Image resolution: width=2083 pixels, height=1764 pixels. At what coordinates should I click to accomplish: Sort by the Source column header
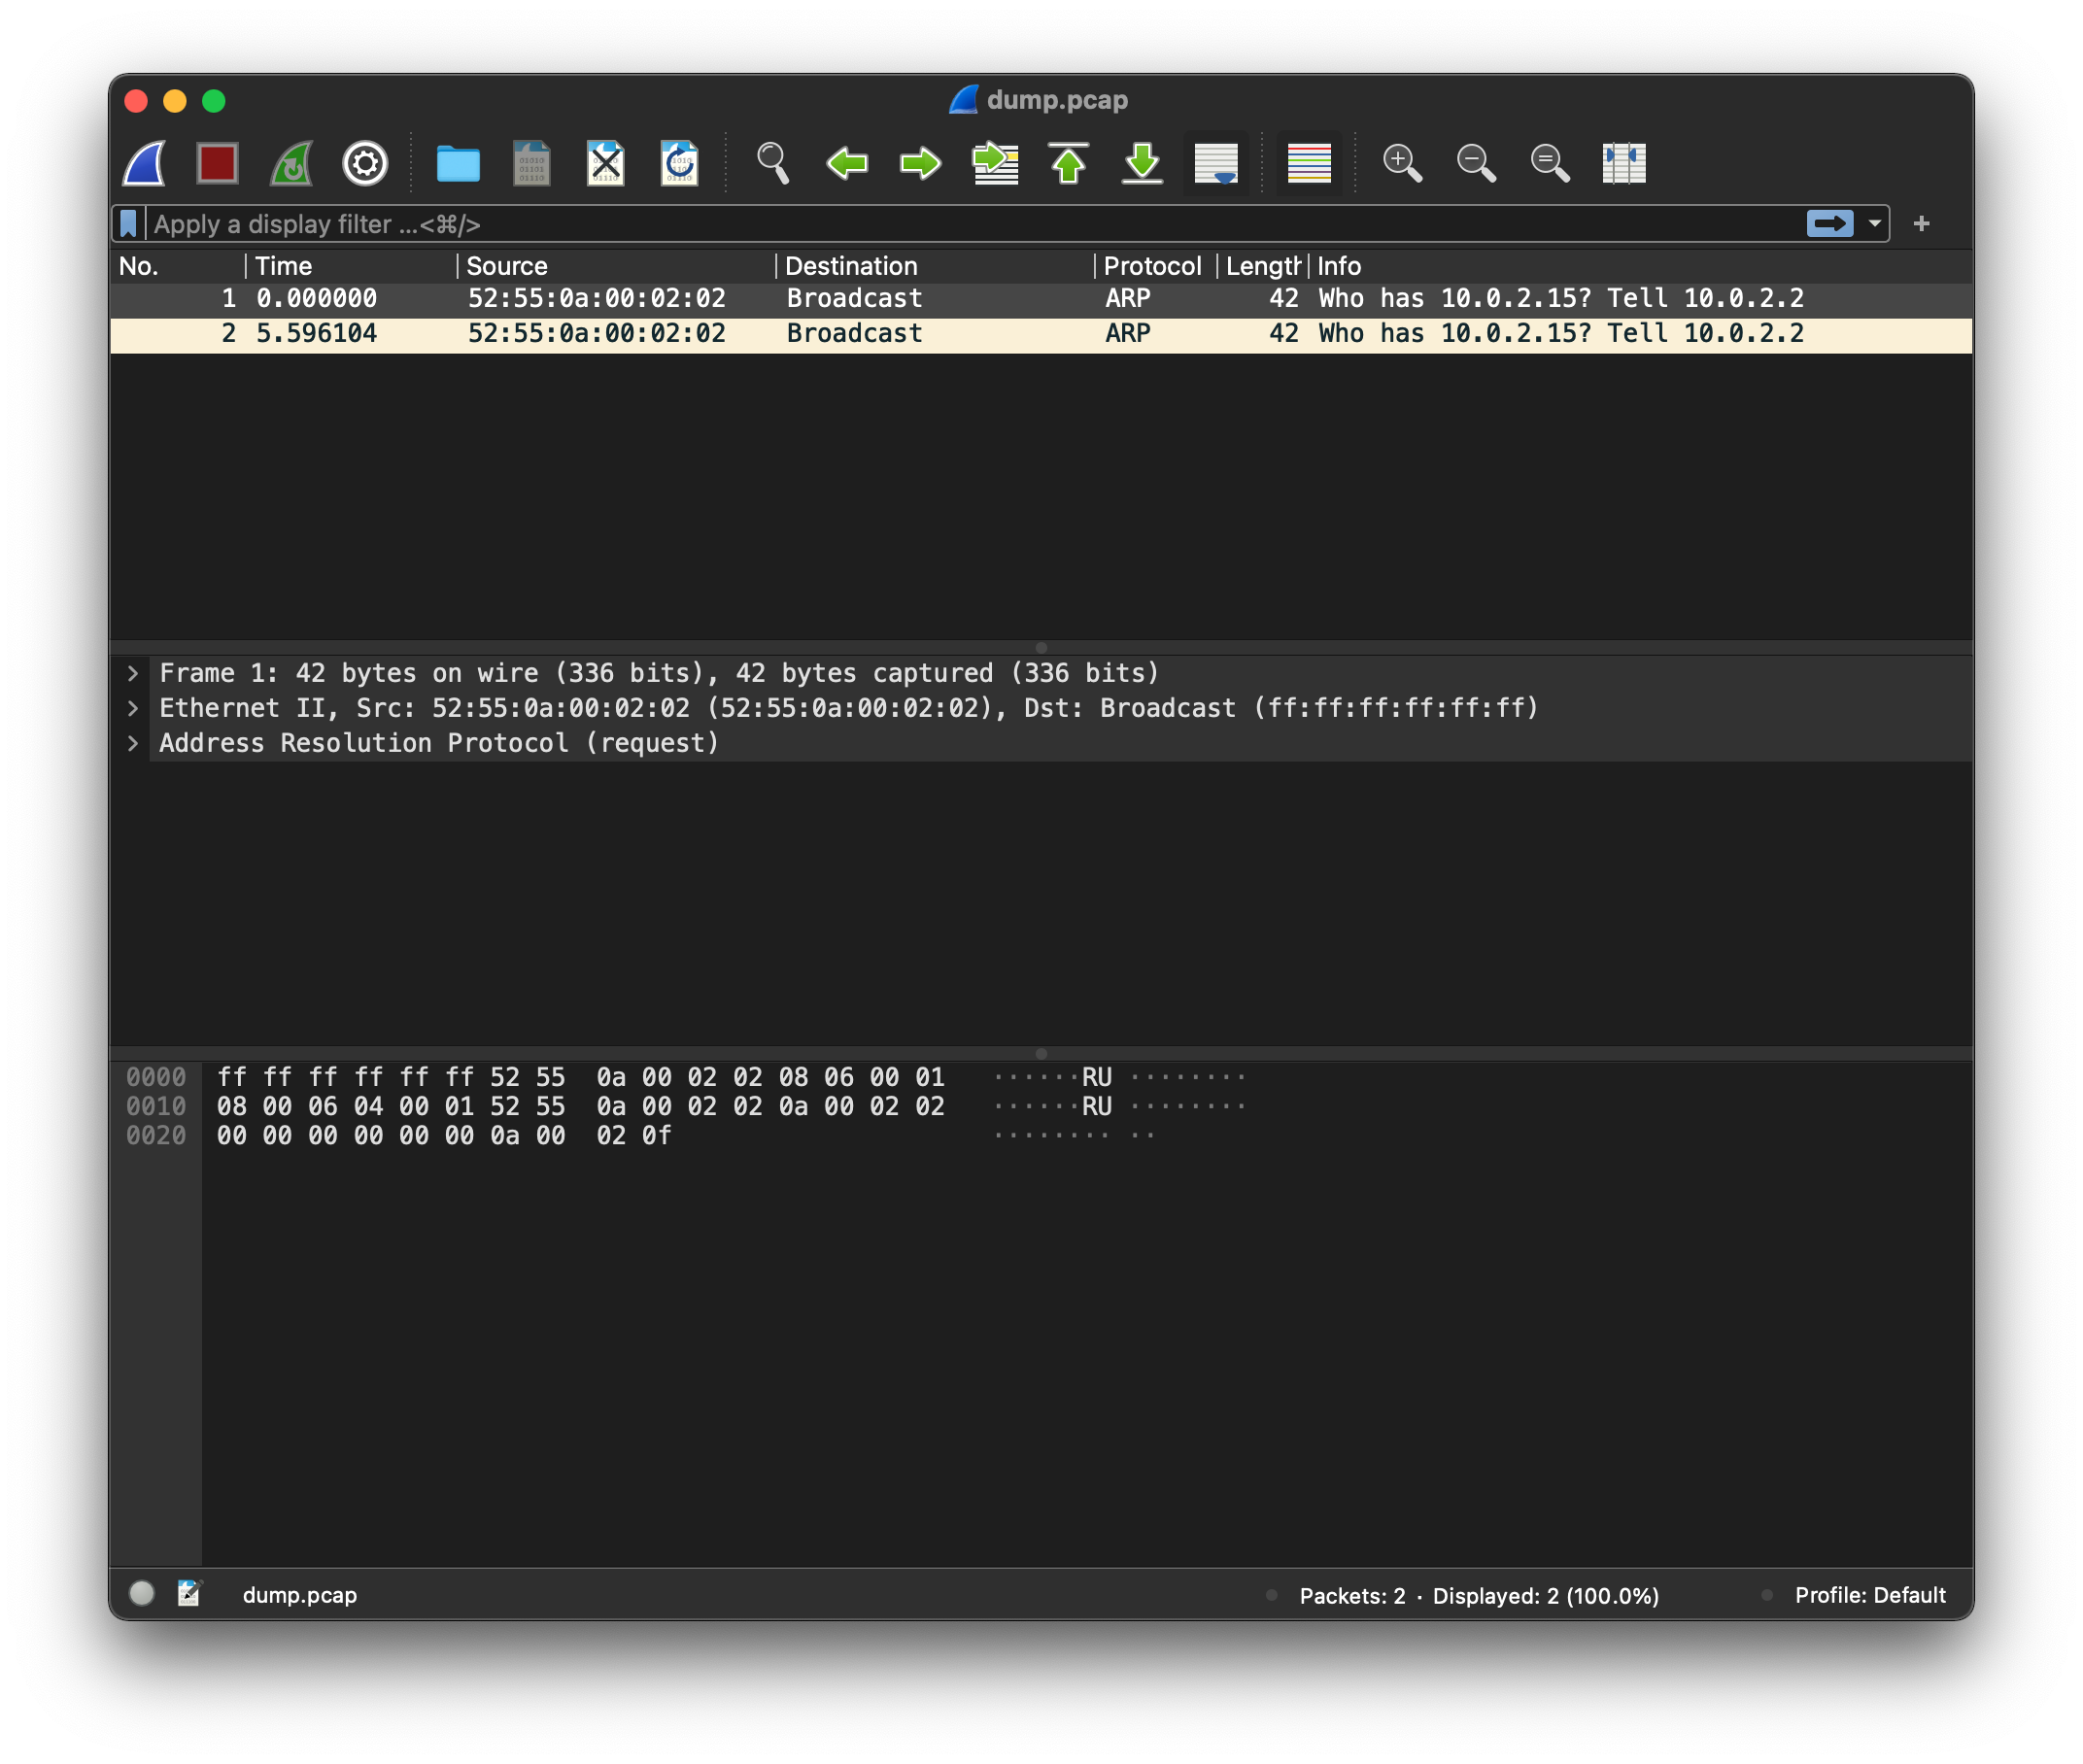point(507,266)
